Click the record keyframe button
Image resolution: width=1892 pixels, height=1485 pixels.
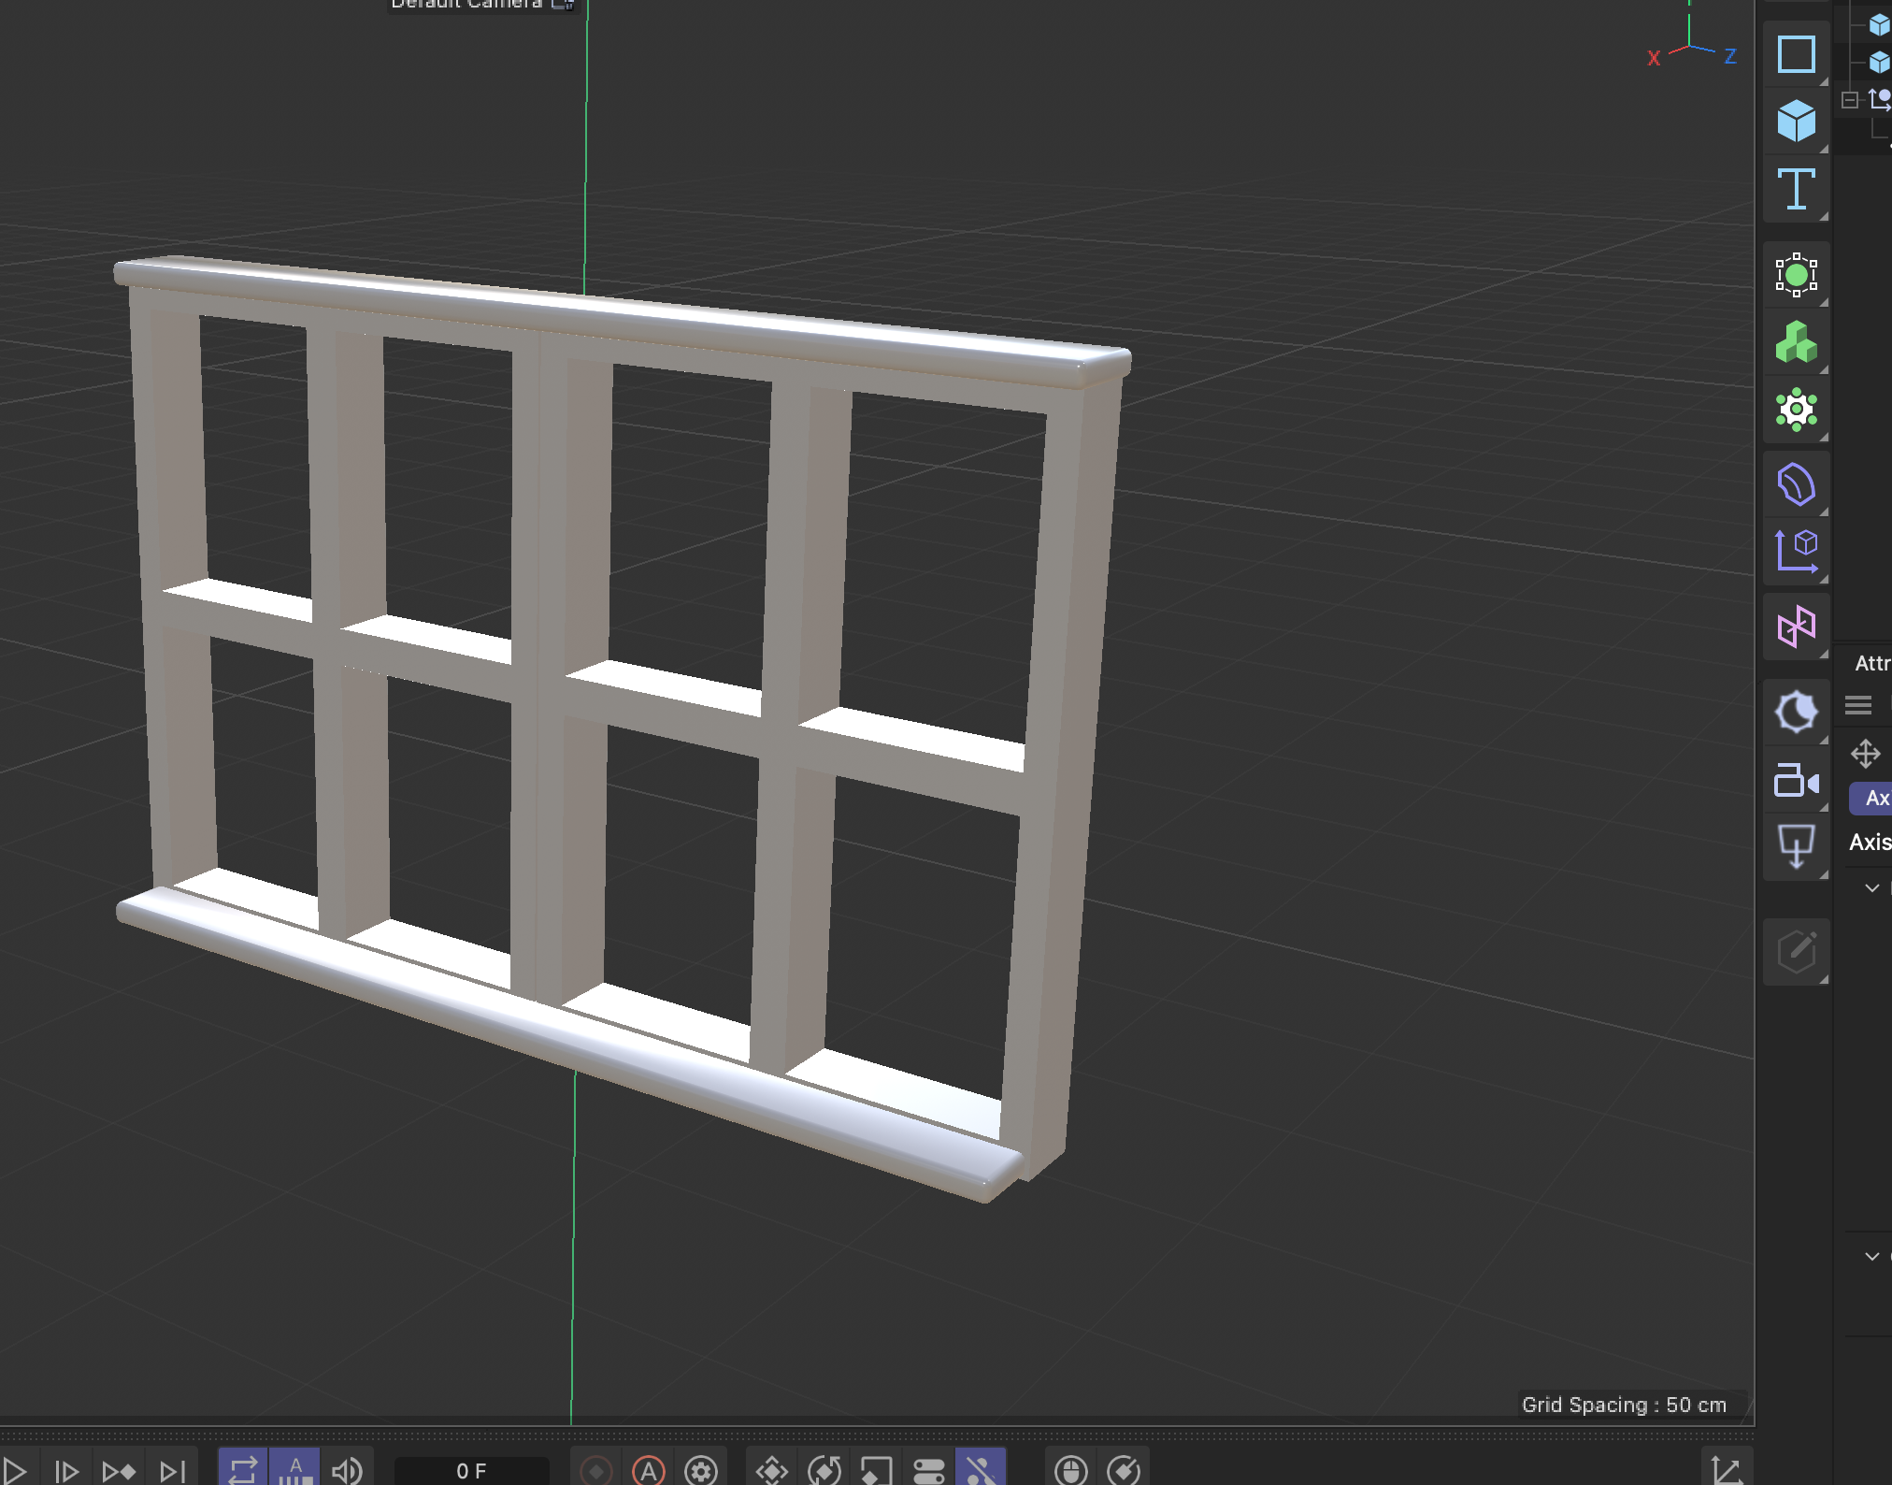coord(596,1468)
